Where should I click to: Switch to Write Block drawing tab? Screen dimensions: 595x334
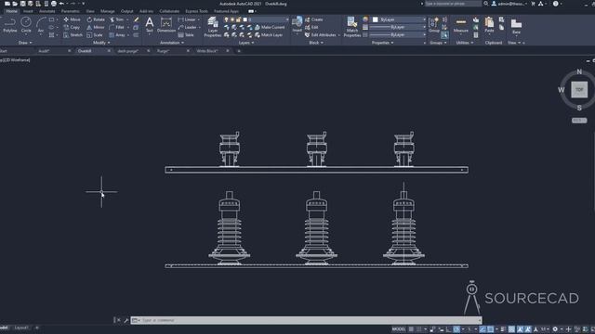tap(206, 51)
